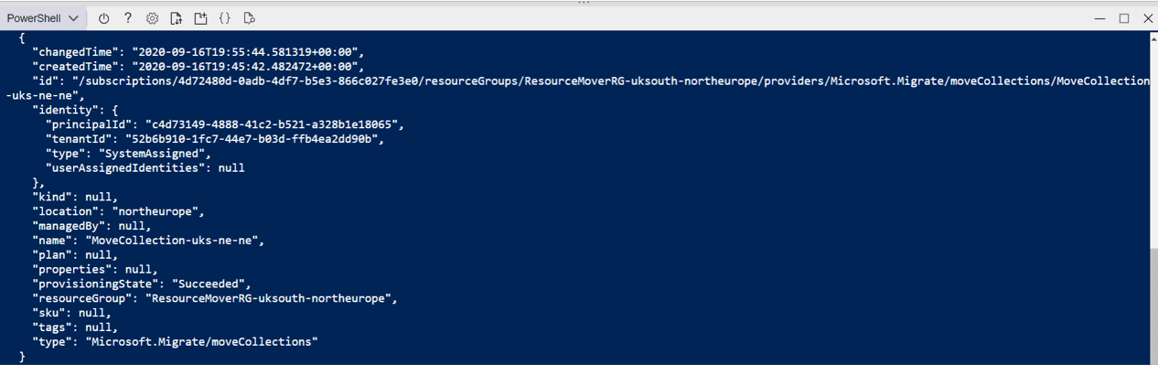Viewport: 1158px width, 365px height.
Task: Launch the code editor braces icon
Action: click(225, 18)
